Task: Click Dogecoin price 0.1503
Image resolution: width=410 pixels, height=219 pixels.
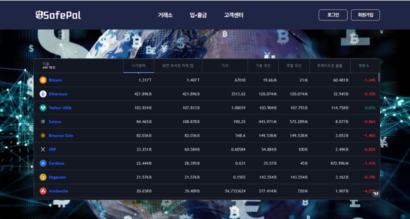Action: [x=239, y=177]
